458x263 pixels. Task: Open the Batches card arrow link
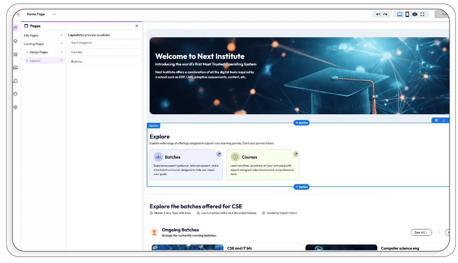219,154
